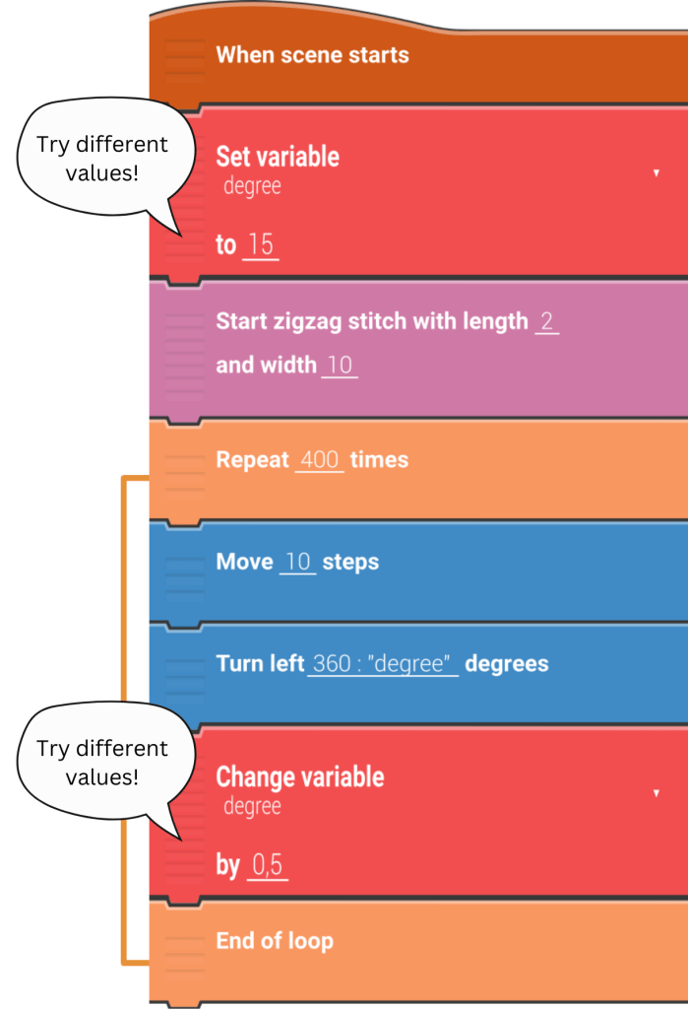Select the degree variable name under Set variable
Screen dimensions: 688x1009
point(252,186)
